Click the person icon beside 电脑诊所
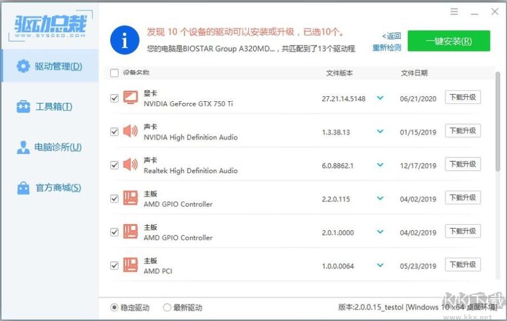The height and width of the screenshot is (321, 507). coord(23,147)
